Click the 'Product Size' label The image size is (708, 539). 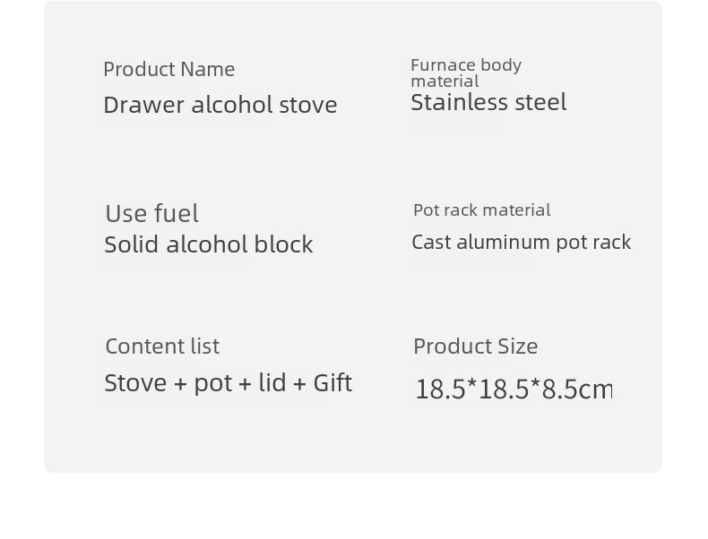[x=476, y=346]
